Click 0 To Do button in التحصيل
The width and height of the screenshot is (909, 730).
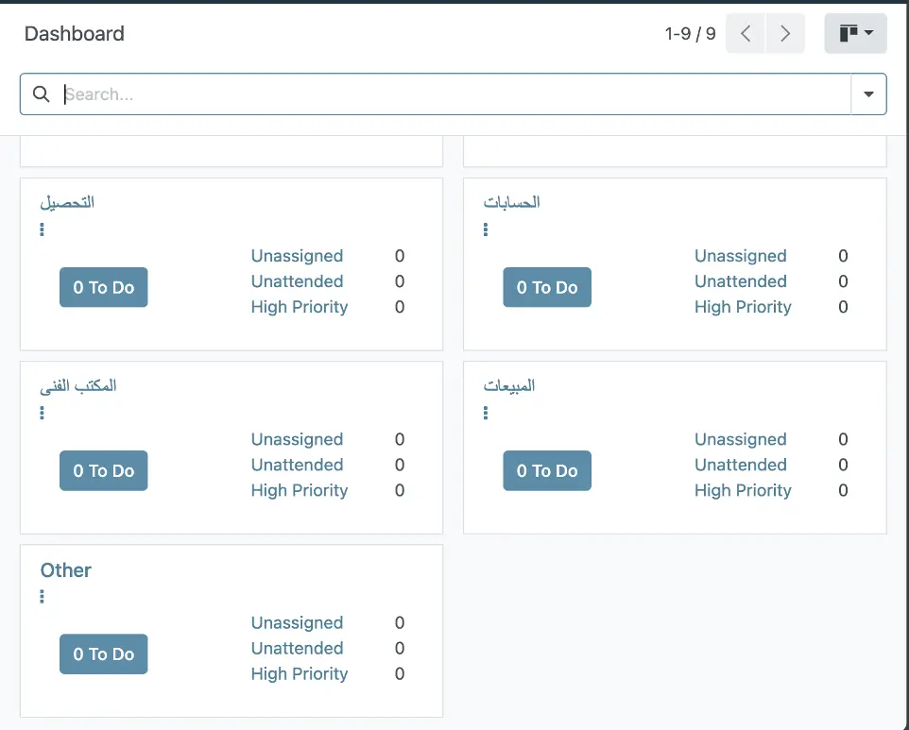104,288
